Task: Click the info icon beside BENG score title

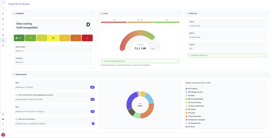Action: pos(188,13)
